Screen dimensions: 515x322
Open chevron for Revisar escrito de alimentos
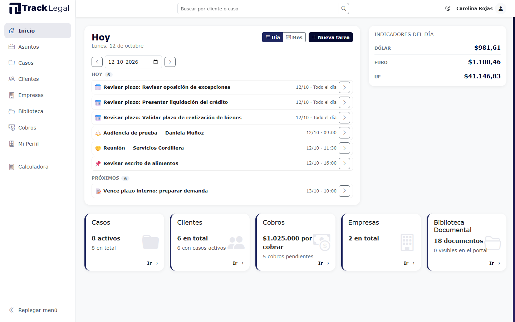pos(344,163)
